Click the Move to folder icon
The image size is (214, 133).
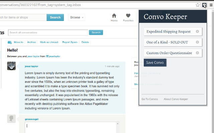click(x=10, y=42)
